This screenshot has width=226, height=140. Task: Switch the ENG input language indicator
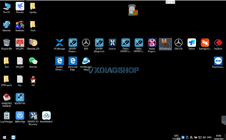209,138
